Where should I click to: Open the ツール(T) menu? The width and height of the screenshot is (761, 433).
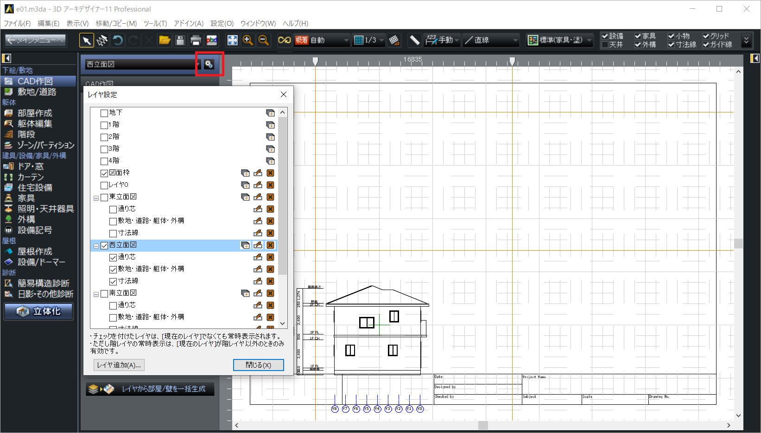pyautogui.click(x=155, y=23)
